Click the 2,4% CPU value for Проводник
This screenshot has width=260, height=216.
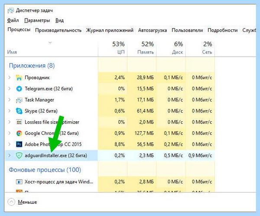coord(120,77)
